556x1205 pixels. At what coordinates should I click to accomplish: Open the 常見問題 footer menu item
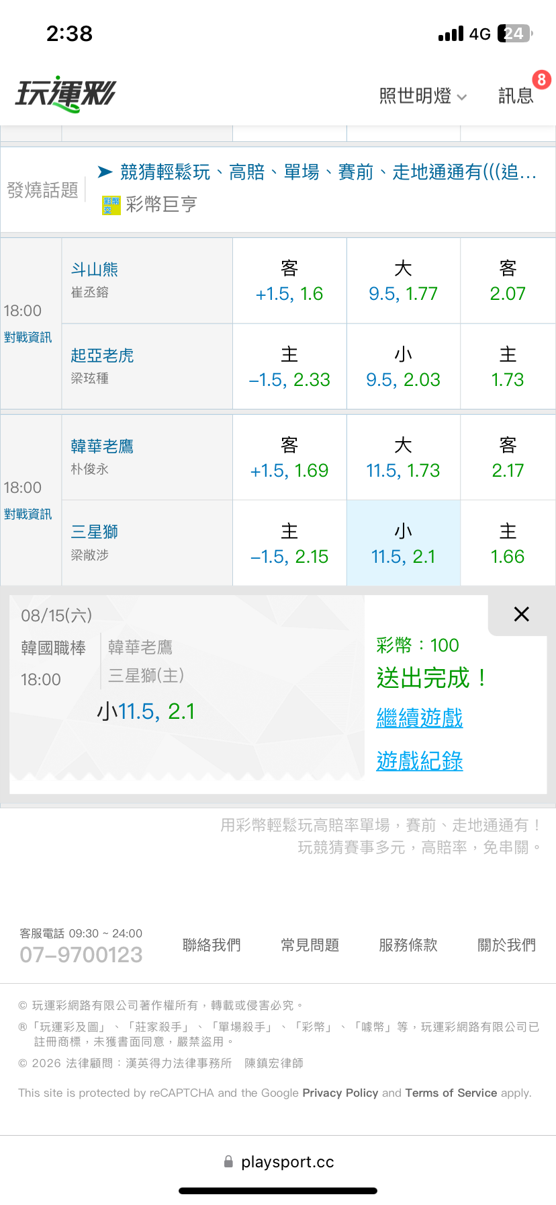310,945
